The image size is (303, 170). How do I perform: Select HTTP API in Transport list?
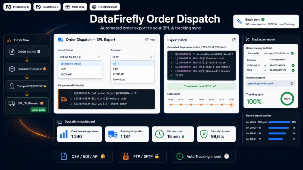pyautogui.click(x=133, y=74)
